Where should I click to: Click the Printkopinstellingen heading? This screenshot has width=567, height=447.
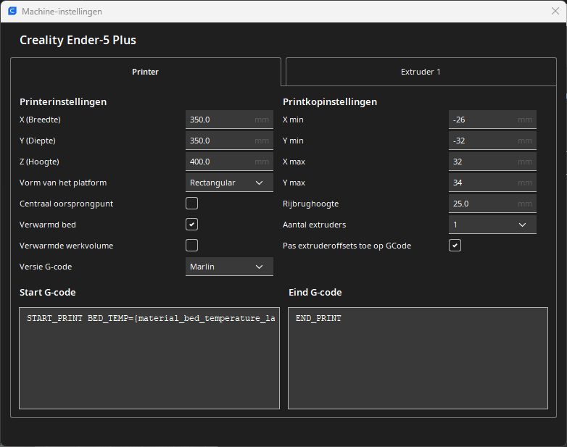330,102
